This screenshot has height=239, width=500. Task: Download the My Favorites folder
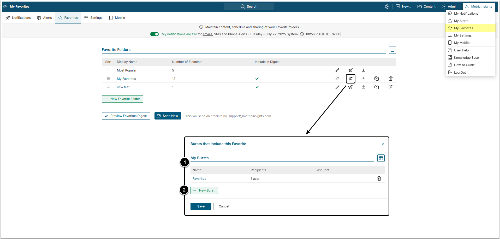coord(364,79)
